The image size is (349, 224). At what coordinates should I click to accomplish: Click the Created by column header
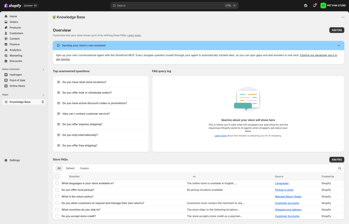pos(328,176)
